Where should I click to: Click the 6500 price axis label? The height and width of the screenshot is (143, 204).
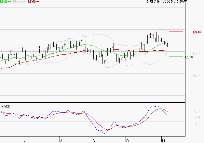pyautogui.click(x=197, y=53)
